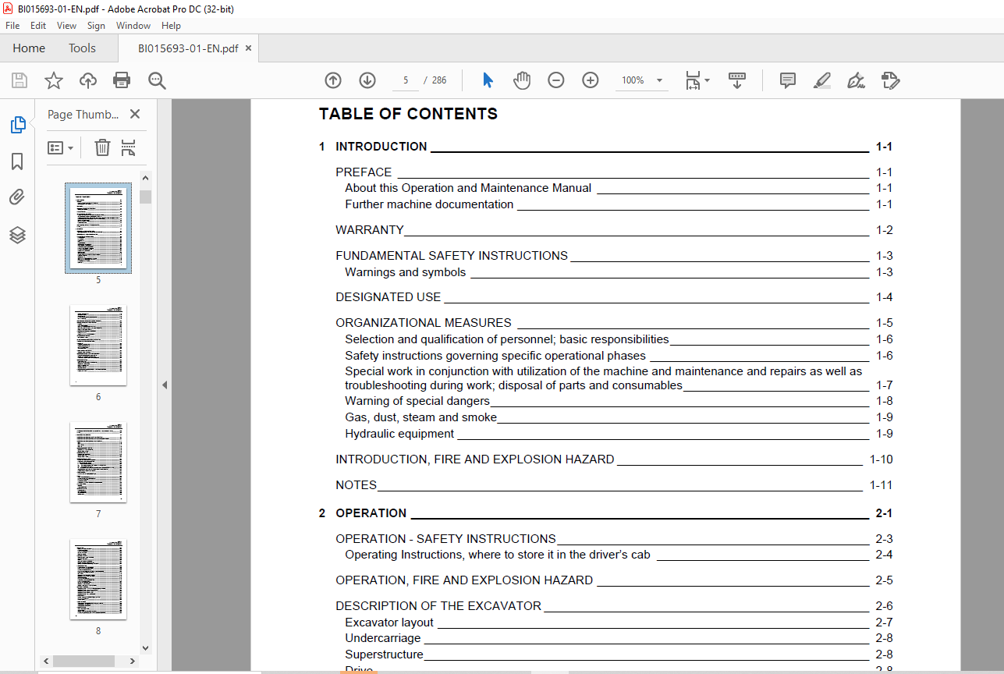Click thumbnail panel scroll down arrow
1004x674 pixels.
click(x=145, y=647)
